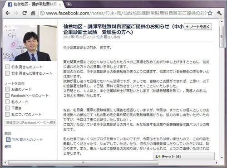
Task: Select the 竹永 亮さんのノート sidebar item
Action: (x=24, y=67)
